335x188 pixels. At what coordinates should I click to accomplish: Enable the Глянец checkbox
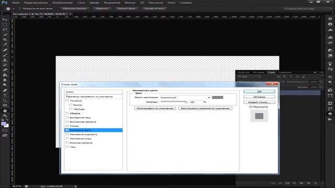[x=67, y=126]
